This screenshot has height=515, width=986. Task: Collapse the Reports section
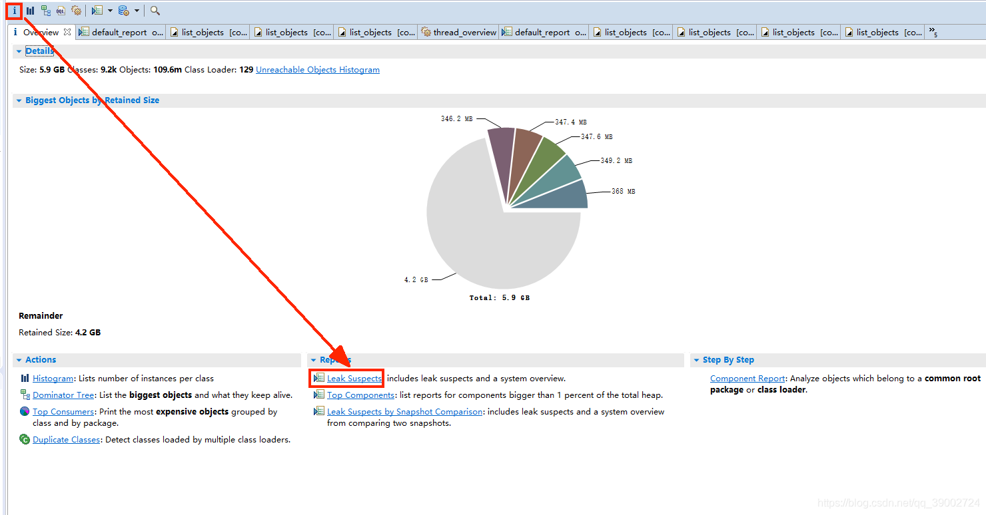coord(314,360)
